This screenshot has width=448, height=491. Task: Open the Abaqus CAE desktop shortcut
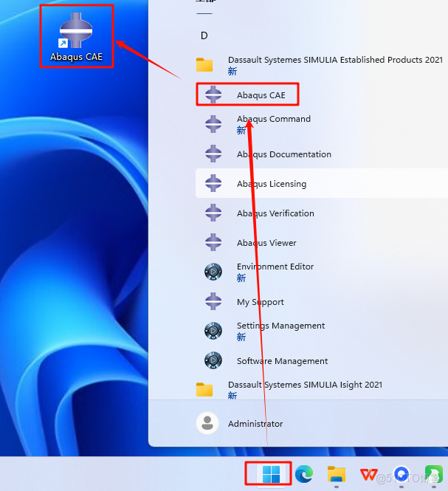(76, 36)
